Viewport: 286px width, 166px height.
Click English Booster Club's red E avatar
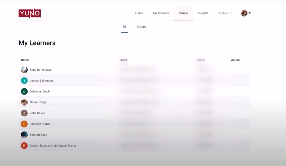(24, 146)
